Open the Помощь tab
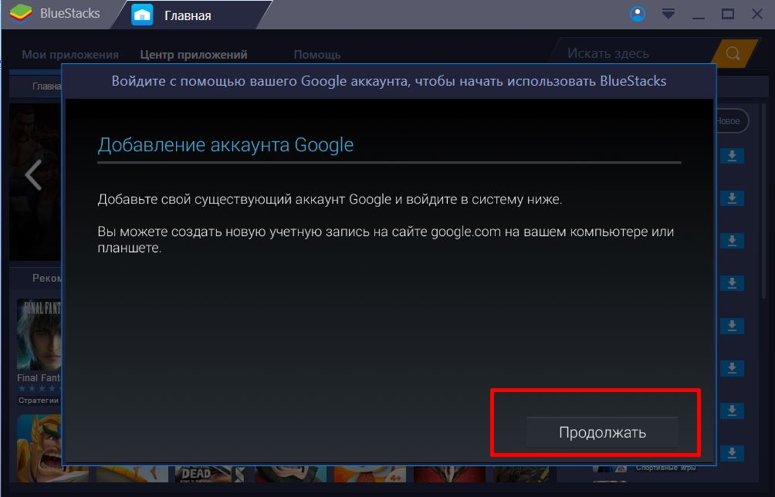 [x=316, y=55]
